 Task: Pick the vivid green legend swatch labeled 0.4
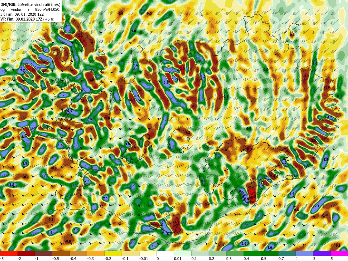click(252, 253)
